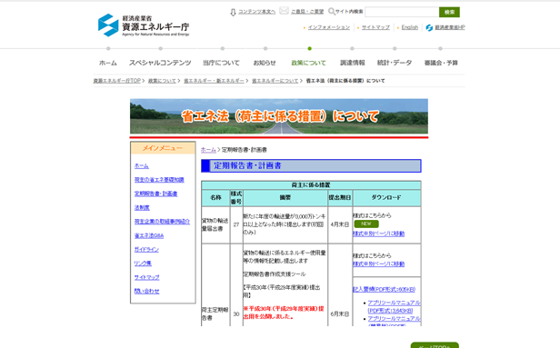Click the green NEW badge
This screenshot has width=560, height=348.
pos(366,224)
